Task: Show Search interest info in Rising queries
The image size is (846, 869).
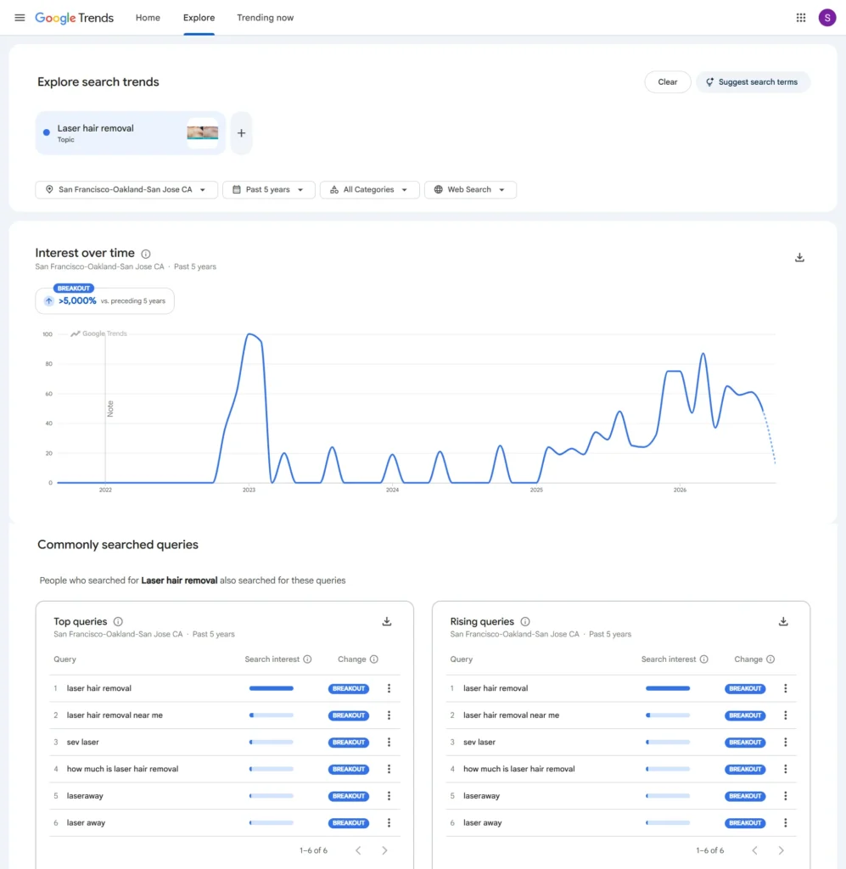Action: point(704,659)
